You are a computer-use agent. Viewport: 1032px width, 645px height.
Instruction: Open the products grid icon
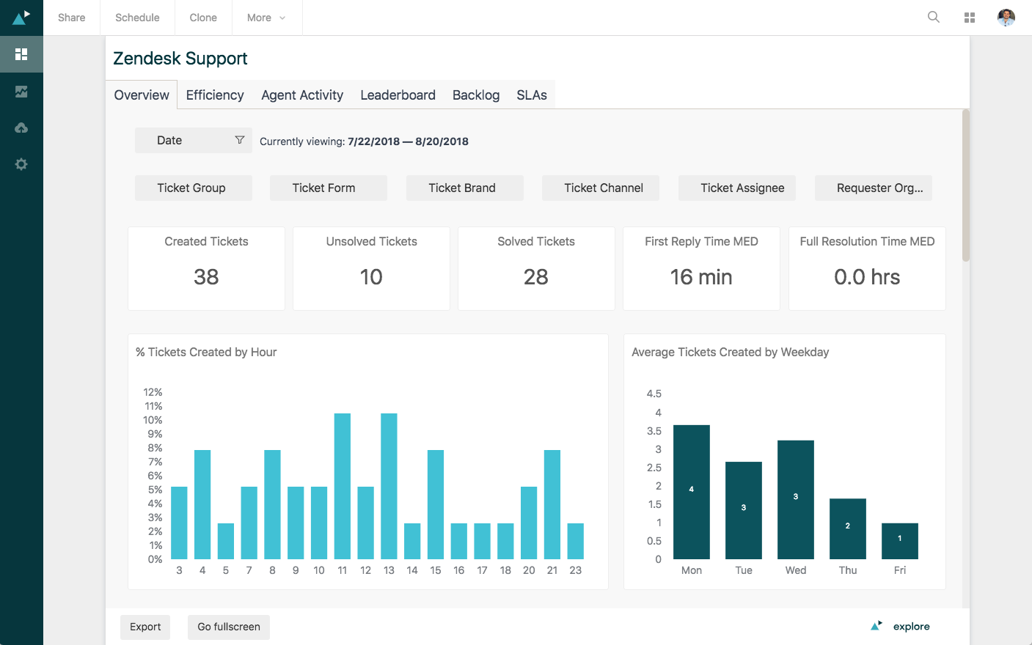pos(970,18)
